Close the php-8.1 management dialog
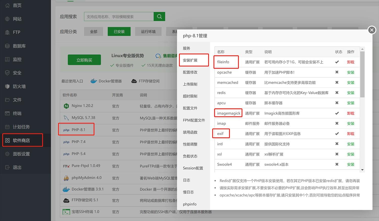Screen dimensions: 379x221 (372, 30)
